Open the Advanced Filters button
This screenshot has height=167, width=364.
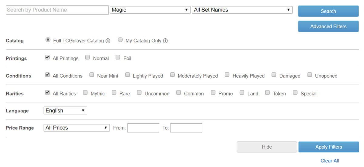(x=328, y=26)
